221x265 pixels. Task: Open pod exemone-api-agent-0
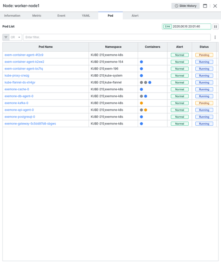point(19,110)
